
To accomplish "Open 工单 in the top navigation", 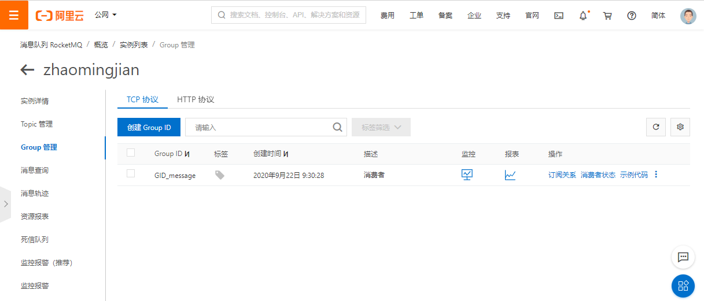I will (x=416, y=16).
